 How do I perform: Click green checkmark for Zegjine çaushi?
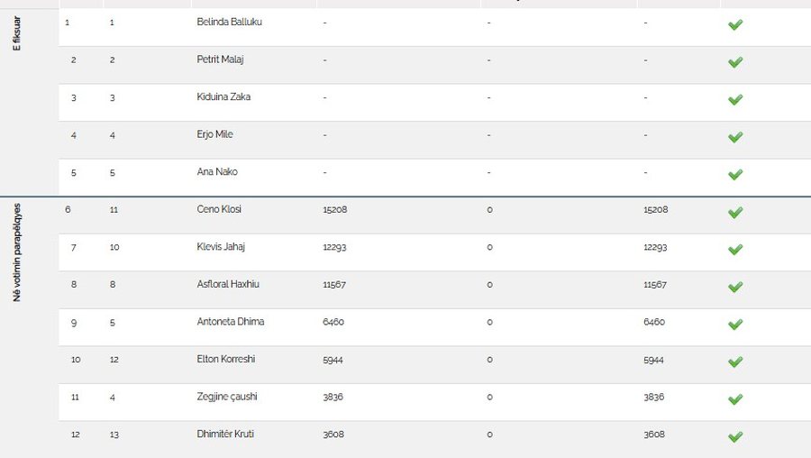[735, 399]
